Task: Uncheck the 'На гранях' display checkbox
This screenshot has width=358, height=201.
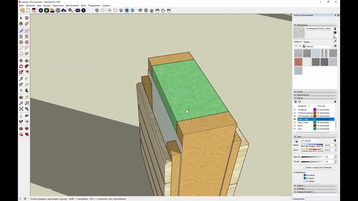Action: tap(304, 175)
